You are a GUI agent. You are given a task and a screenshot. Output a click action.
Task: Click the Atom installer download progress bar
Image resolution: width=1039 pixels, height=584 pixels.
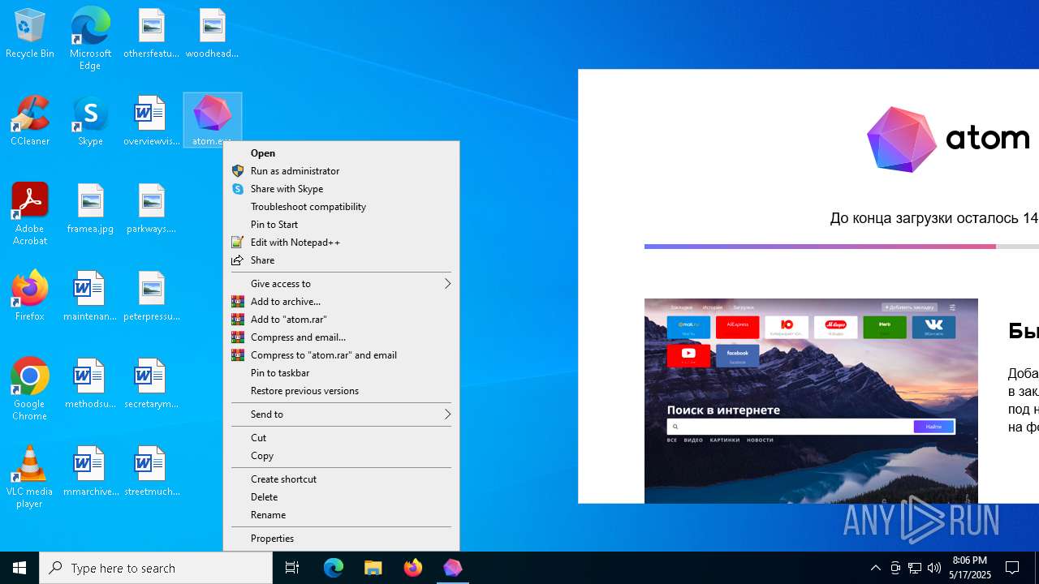coord(842,247)
